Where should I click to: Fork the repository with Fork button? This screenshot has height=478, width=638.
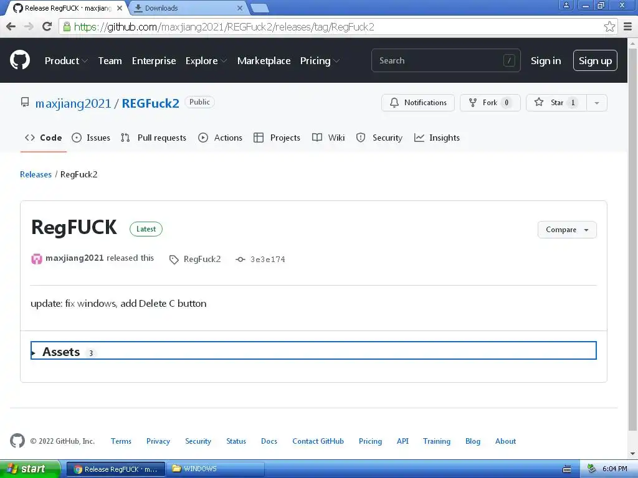tap(490, 103)
